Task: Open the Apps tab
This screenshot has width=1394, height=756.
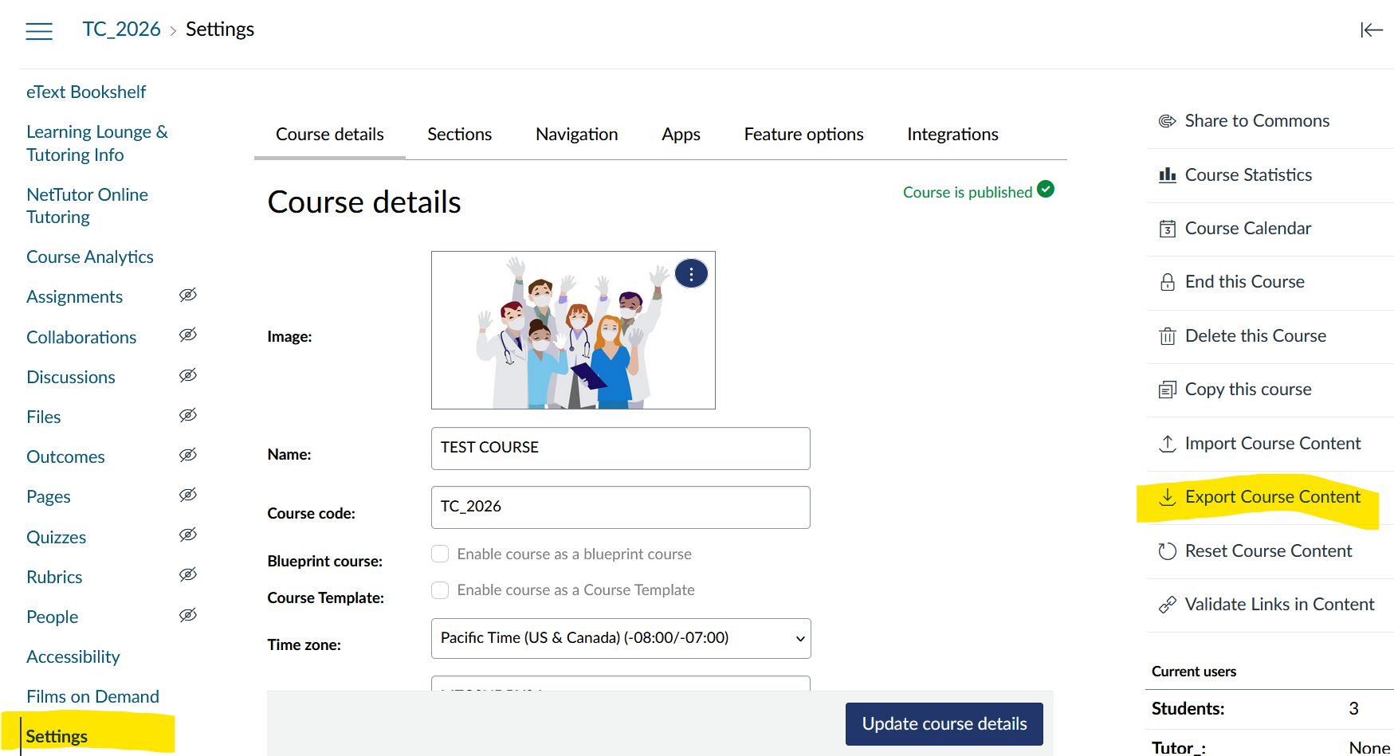Action: pyautogui.click(x=681, y=135)
